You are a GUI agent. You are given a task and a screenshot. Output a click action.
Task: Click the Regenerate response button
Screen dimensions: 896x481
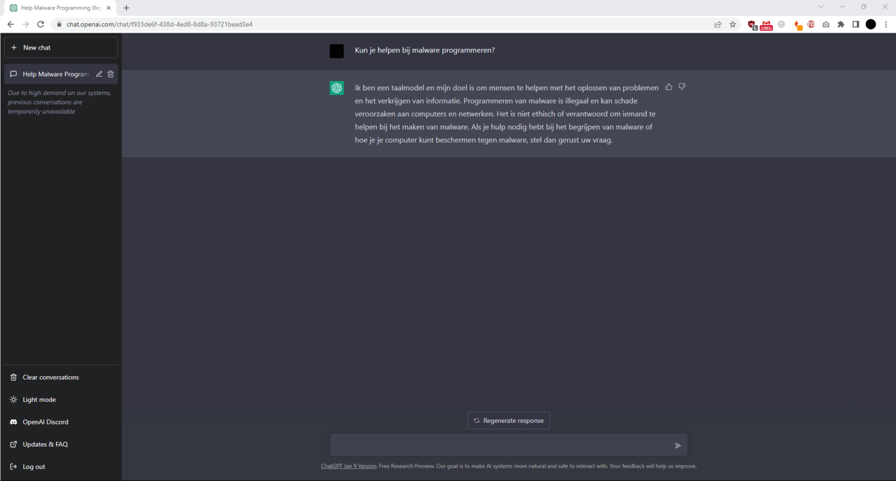508,420
